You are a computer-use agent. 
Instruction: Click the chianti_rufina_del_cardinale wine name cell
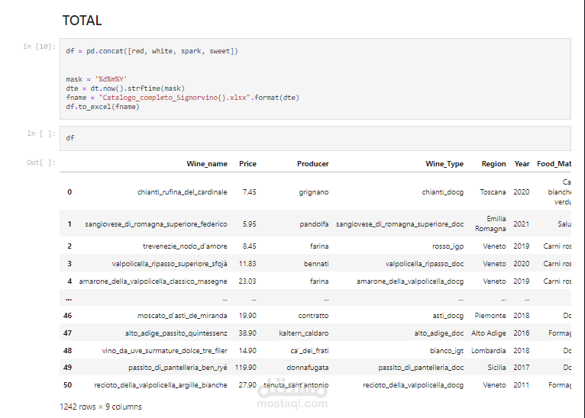182,192
